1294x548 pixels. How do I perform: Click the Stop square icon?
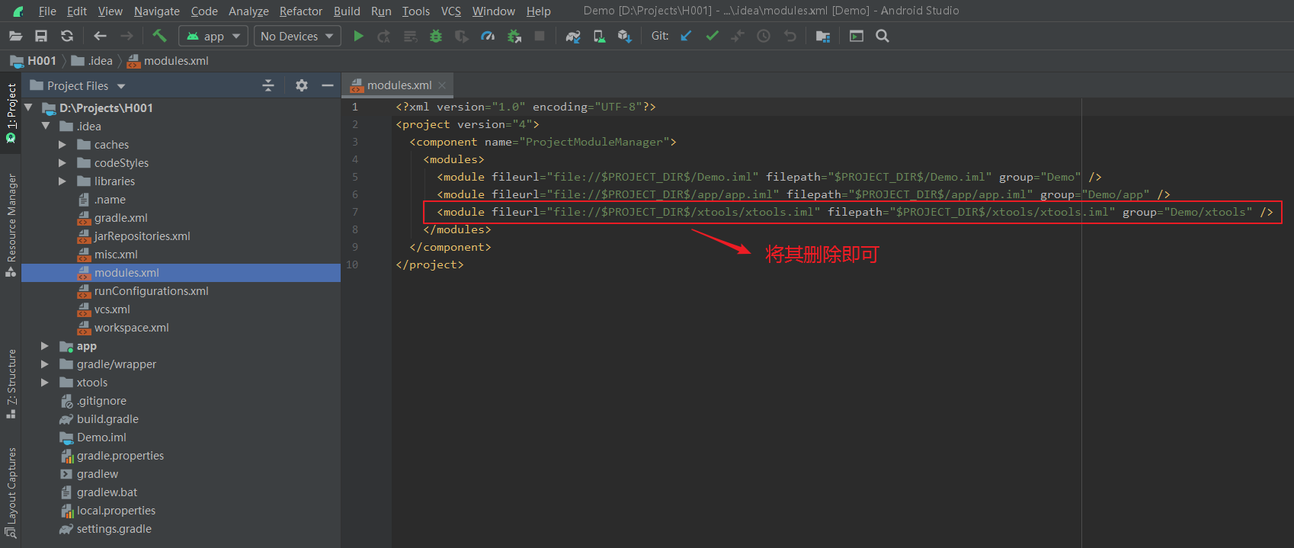[x=540, y=36]
